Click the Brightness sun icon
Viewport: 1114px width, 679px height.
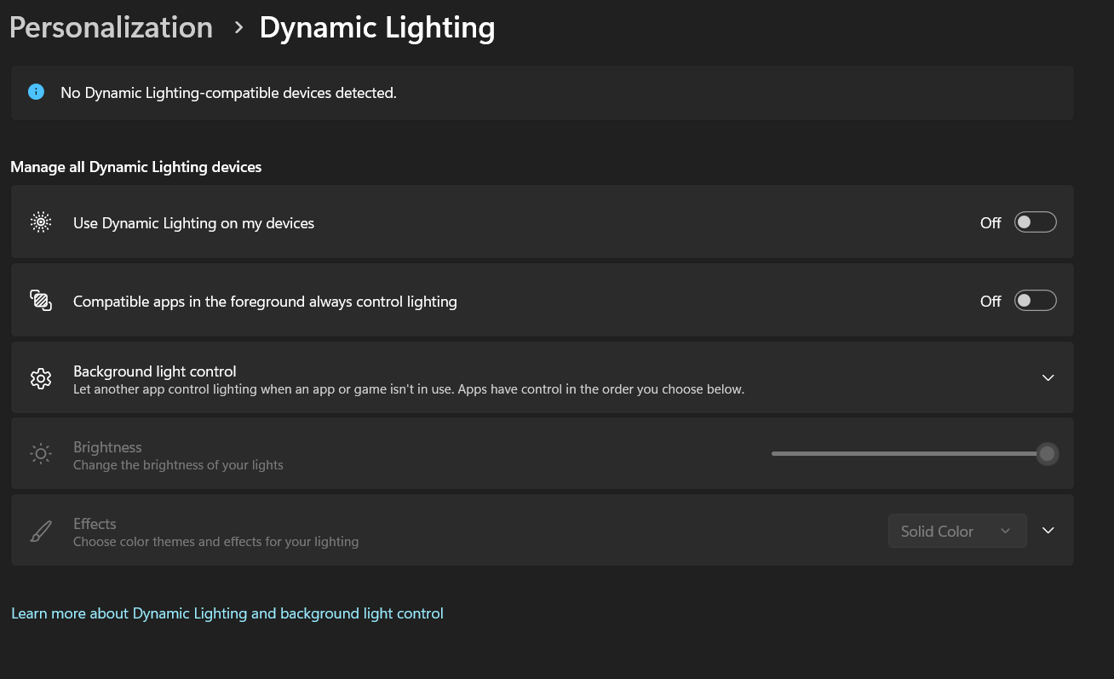40,453
